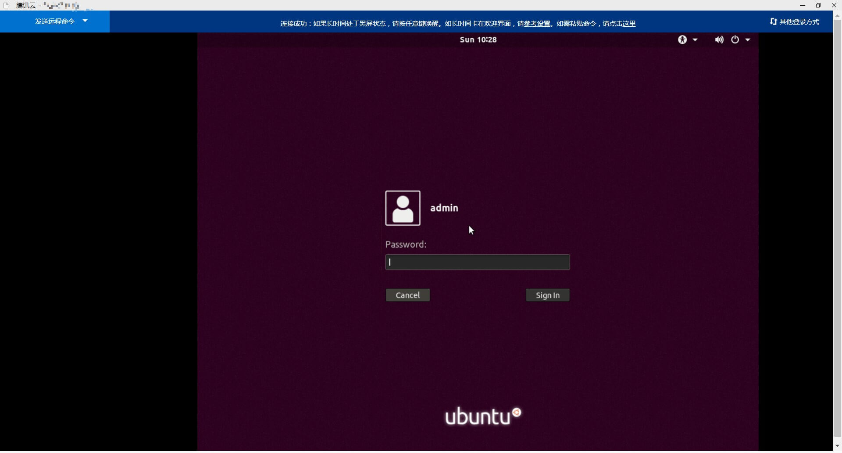Click the page icon in title bar
This screenshot has width=842, height=453.
point(6,5)
